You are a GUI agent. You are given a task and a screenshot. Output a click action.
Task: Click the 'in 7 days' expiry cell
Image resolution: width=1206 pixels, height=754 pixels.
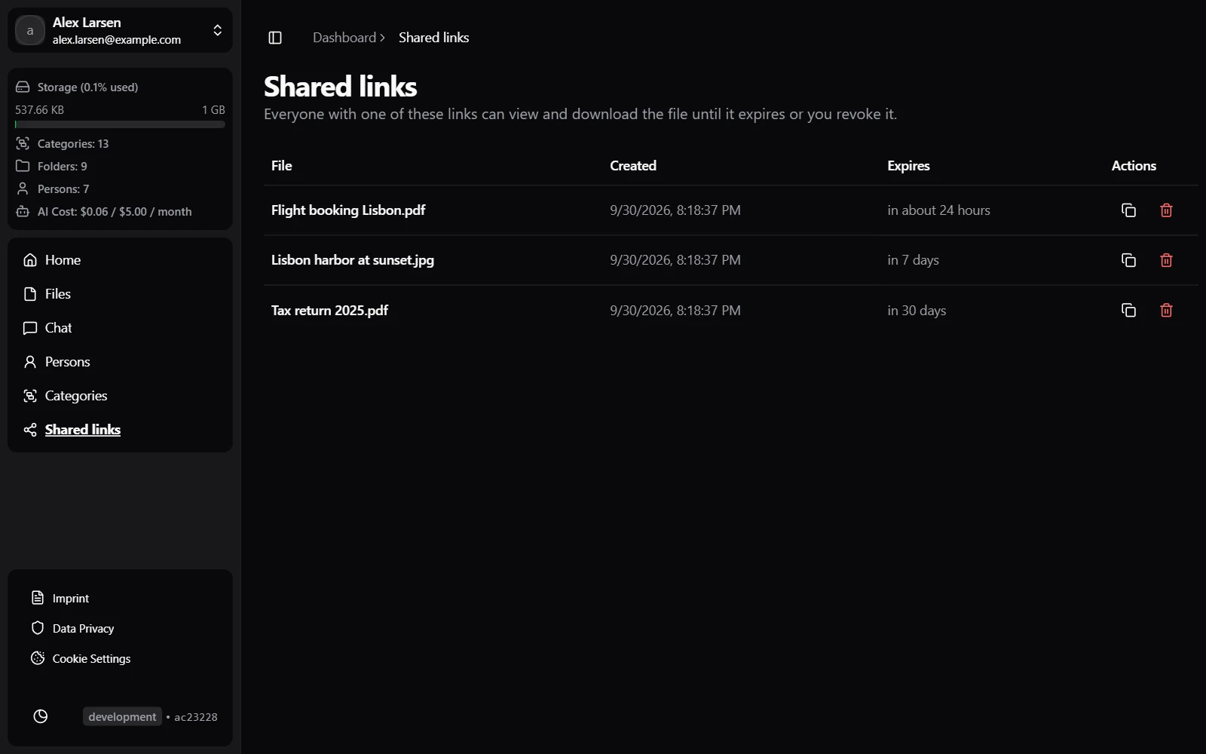(913, 260)
